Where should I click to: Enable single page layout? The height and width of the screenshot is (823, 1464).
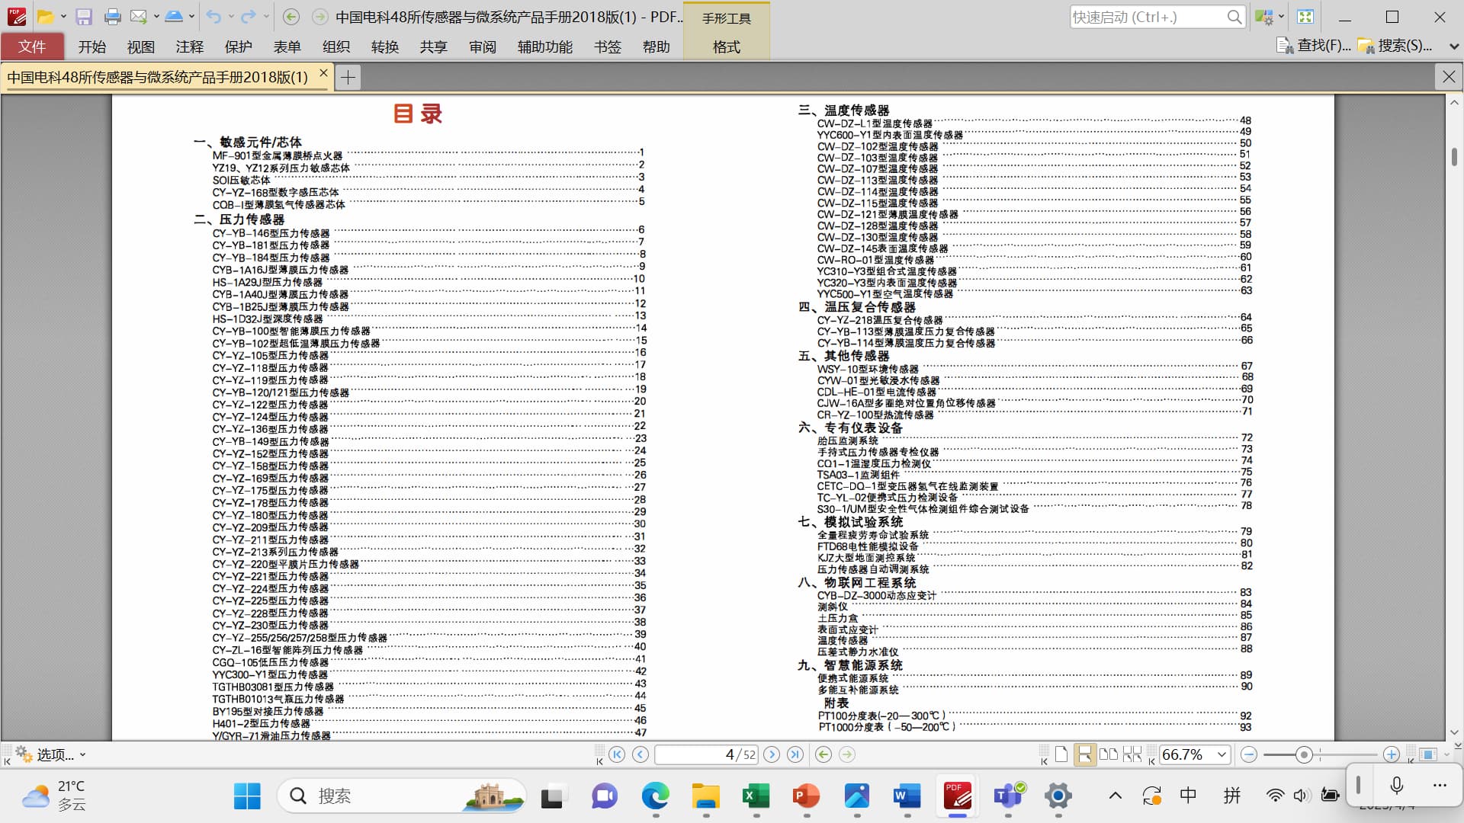click(1061, 754)
